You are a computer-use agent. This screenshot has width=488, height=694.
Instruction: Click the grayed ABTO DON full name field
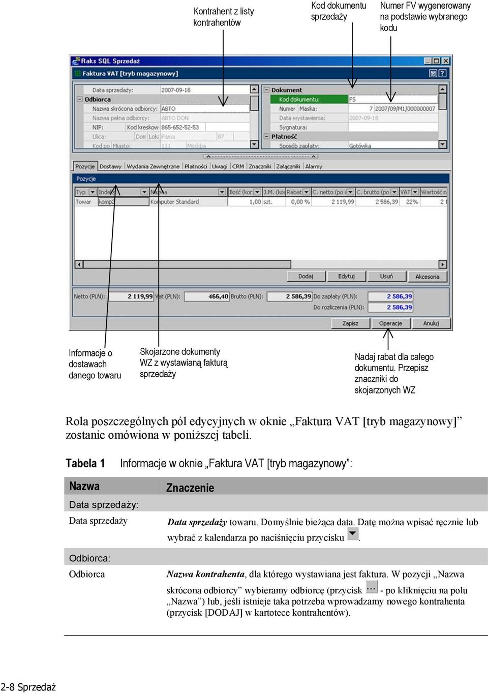[x=204, y=118]
